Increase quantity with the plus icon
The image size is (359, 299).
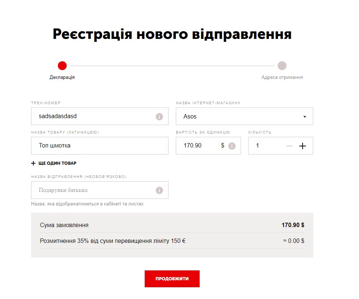click(302, 146)
